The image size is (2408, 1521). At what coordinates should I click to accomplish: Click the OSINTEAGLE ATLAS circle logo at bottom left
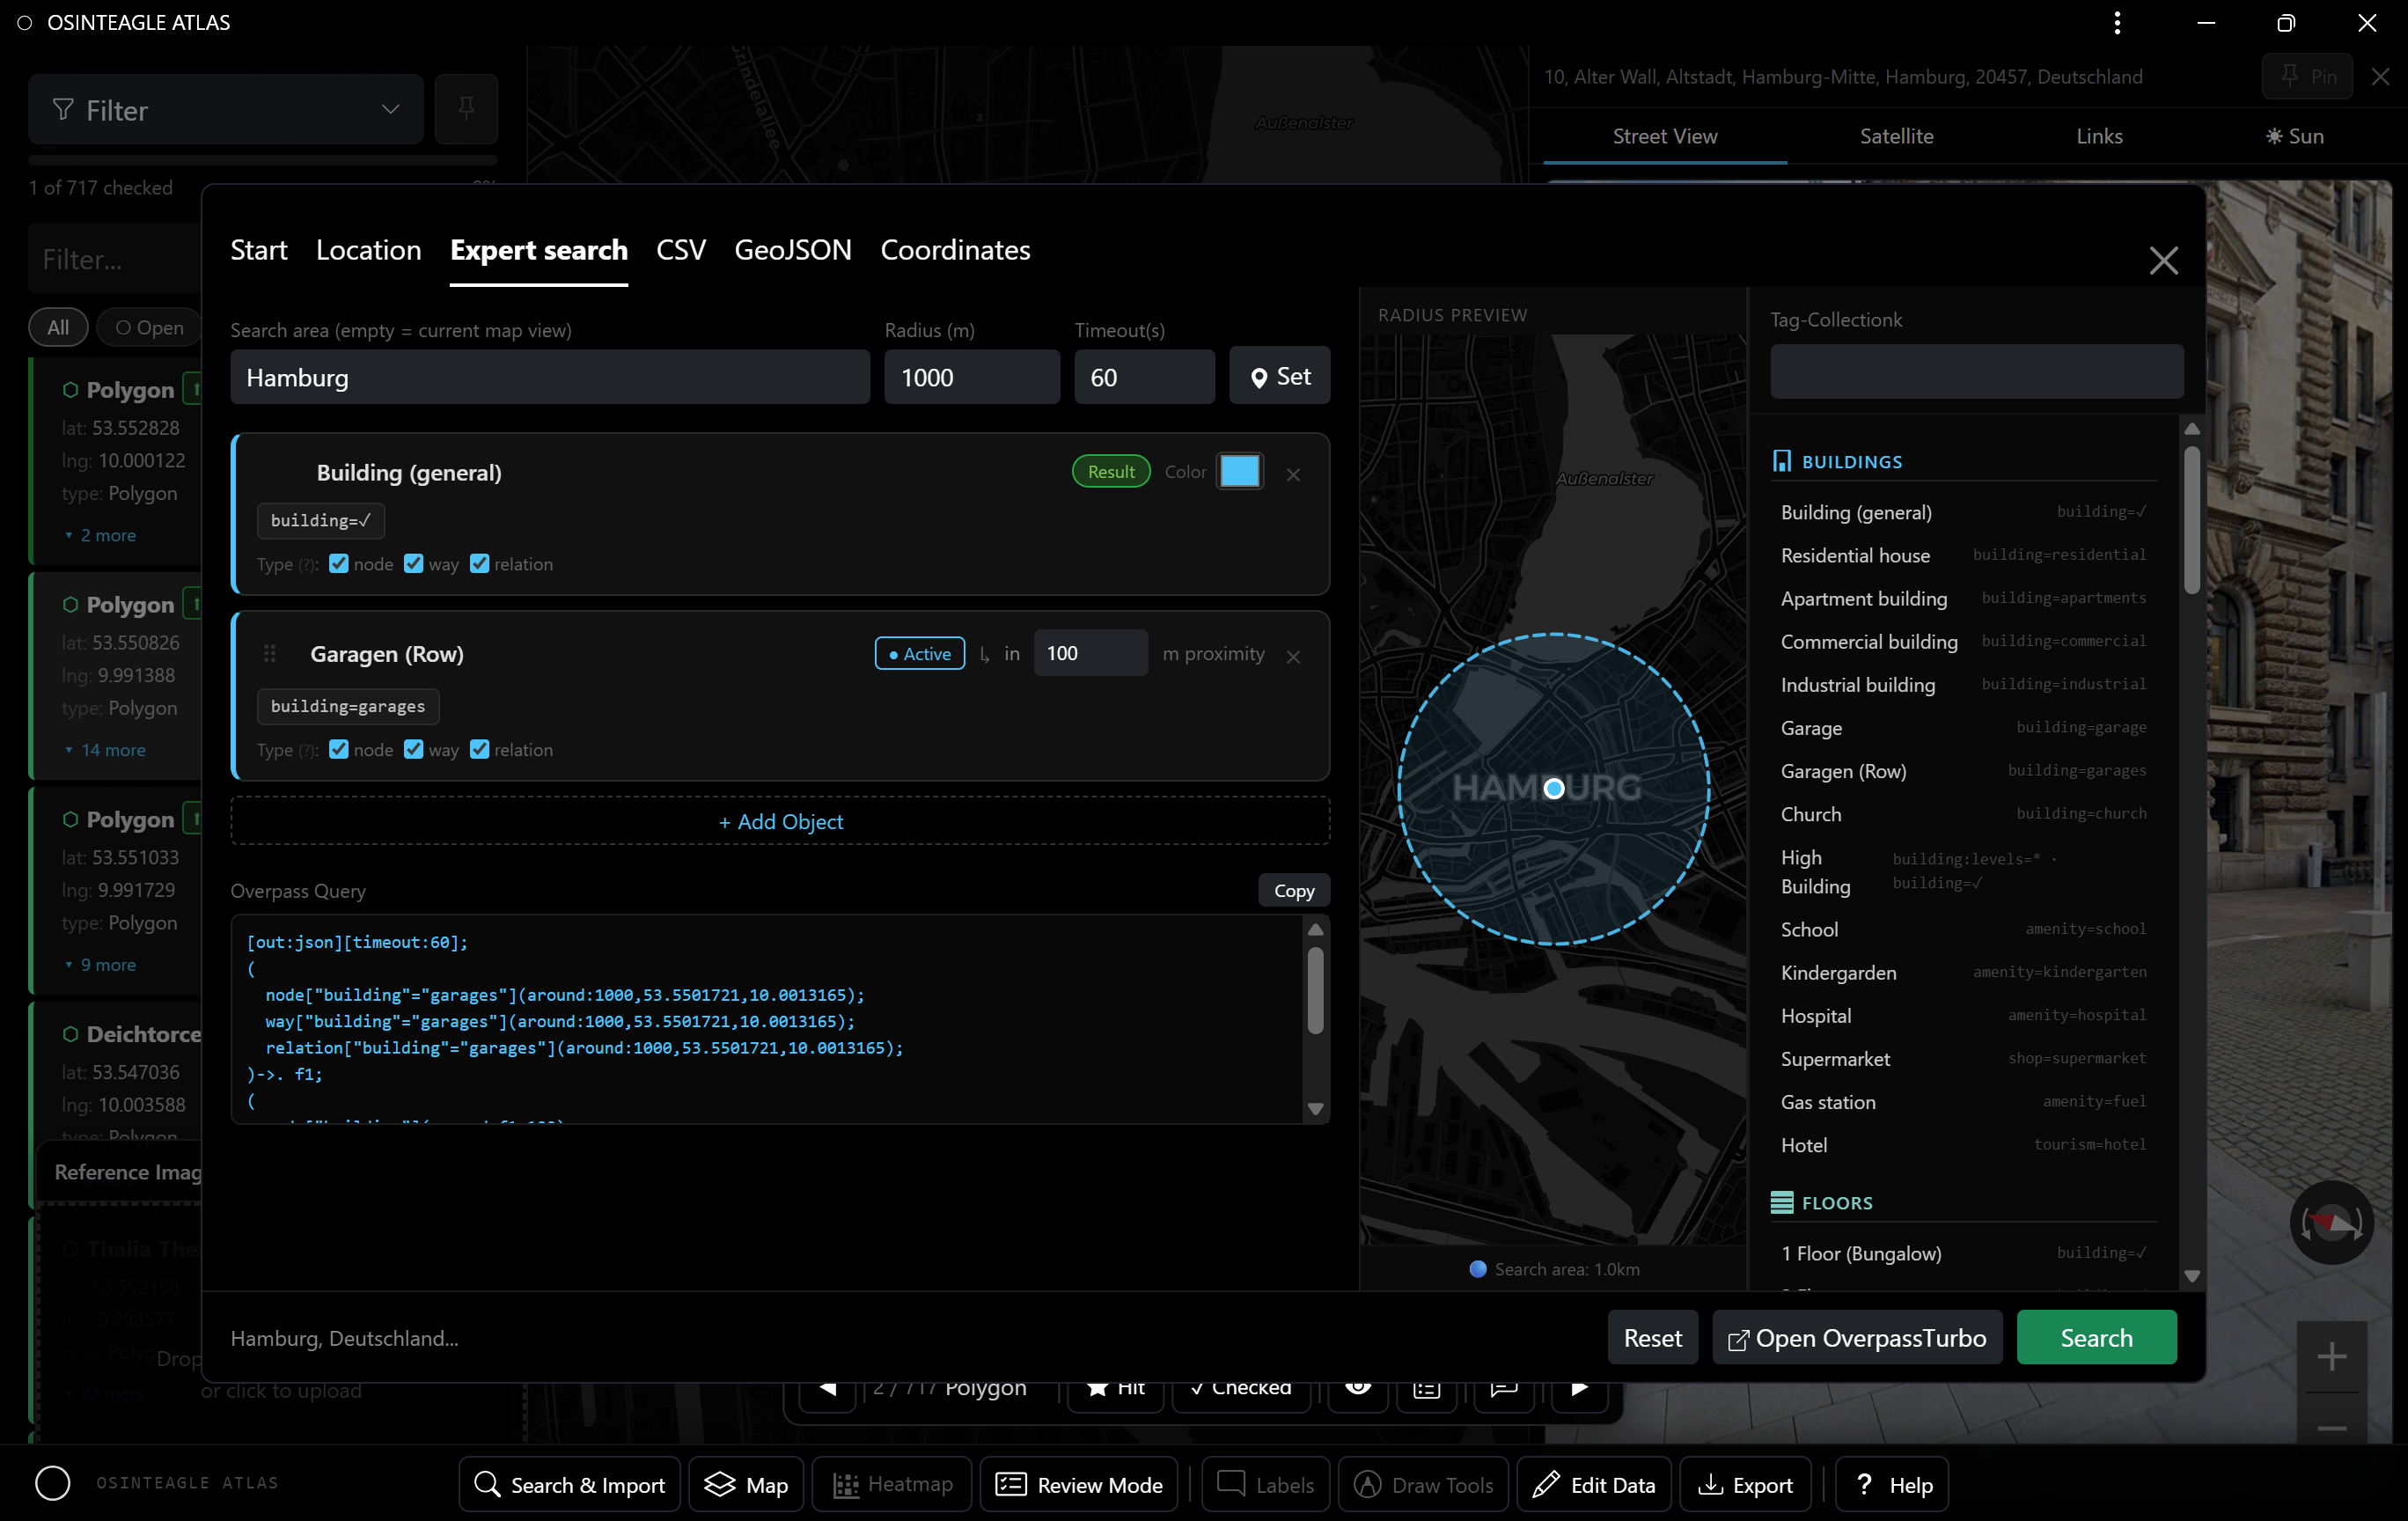click(53, 1483)
